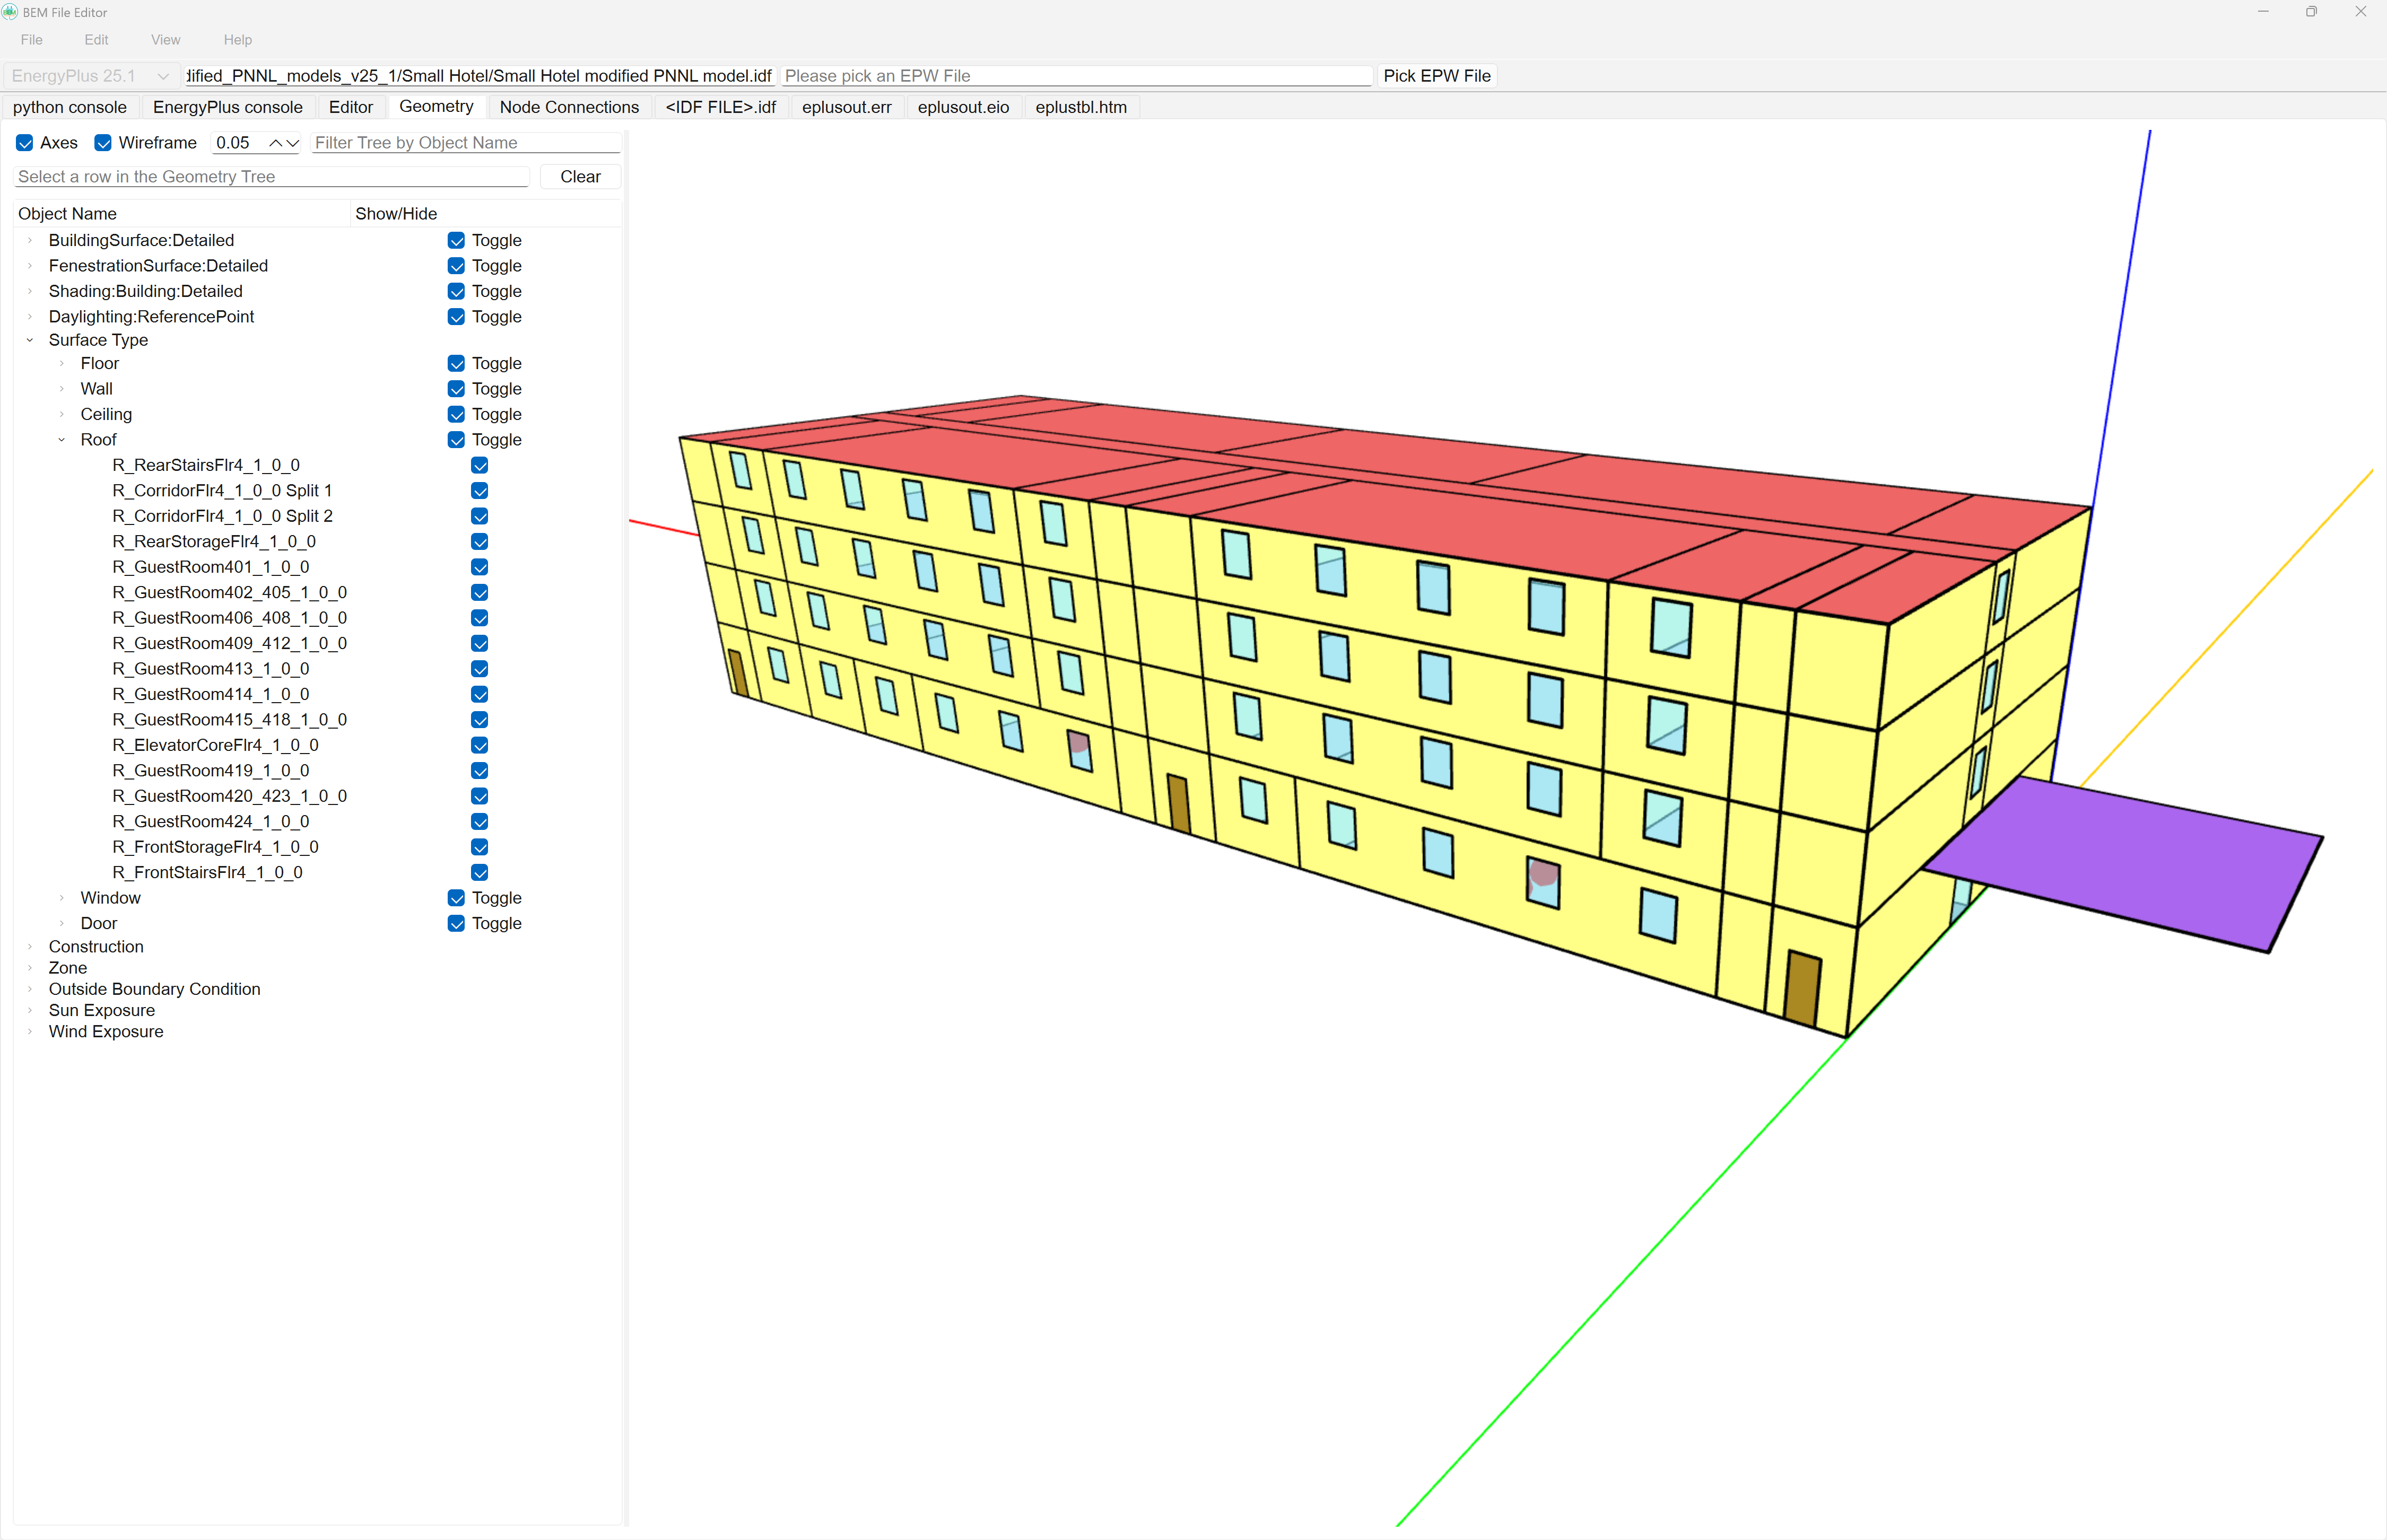Click the Filter Tree by Object Name field
The height and width of the screenshot is (1540, 2387).
(x=466, y=143)
